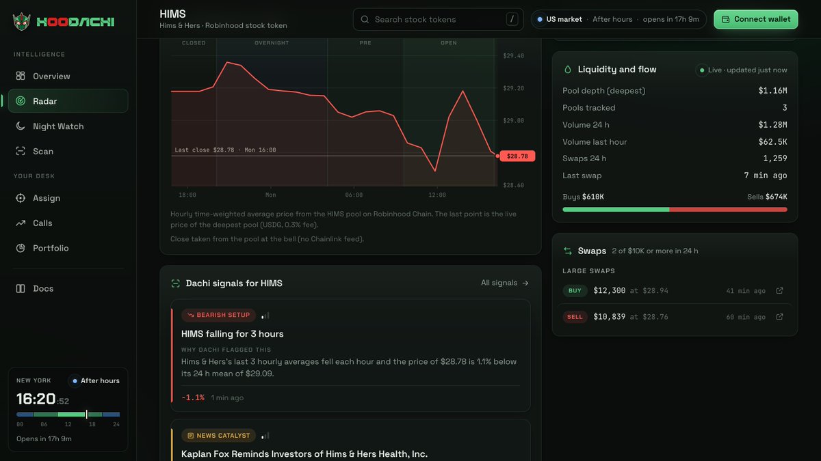Click the Bearish Setup badge
This screenshot has height=461, width=821.
click(x=219, y=315)
